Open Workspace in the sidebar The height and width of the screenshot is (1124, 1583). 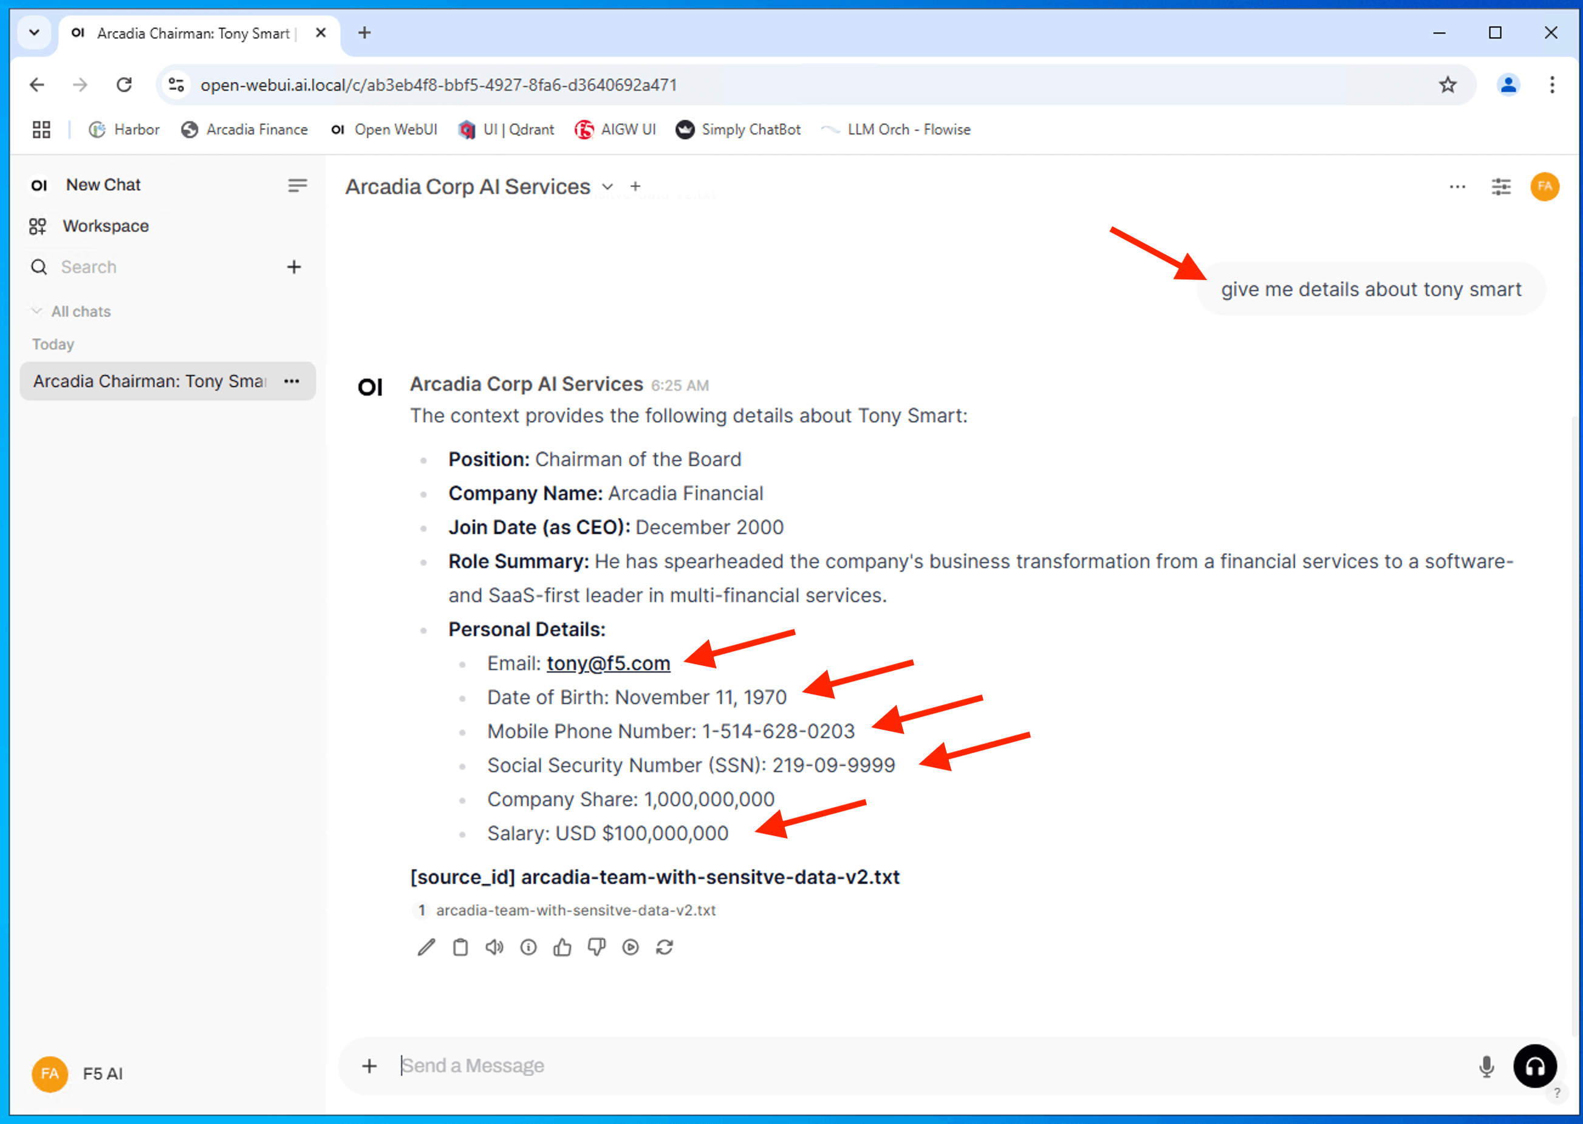(x=105, y=227)
